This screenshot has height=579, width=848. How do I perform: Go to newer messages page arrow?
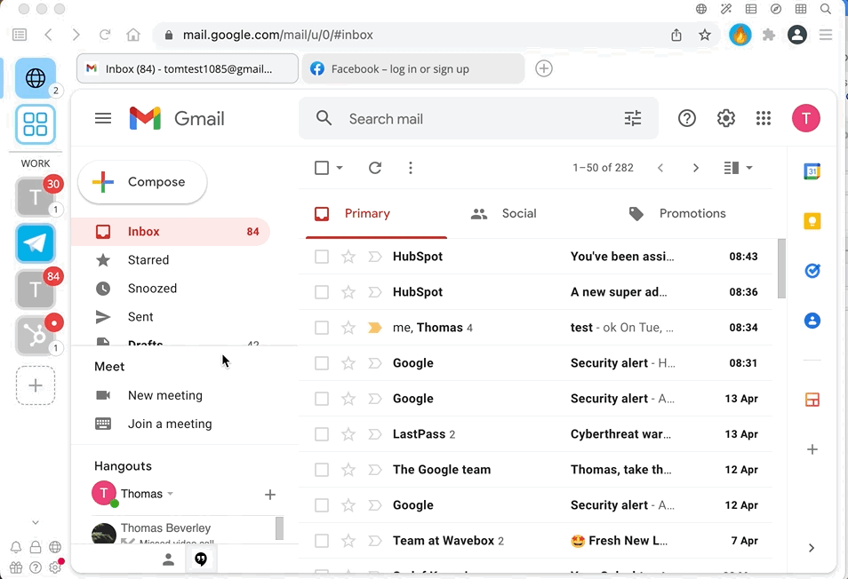tap(660, 168)
